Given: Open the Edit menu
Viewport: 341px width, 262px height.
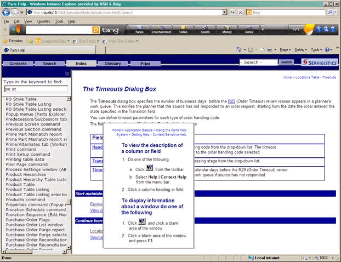Looking at the screenshot, I should click(x=16, y=21).
